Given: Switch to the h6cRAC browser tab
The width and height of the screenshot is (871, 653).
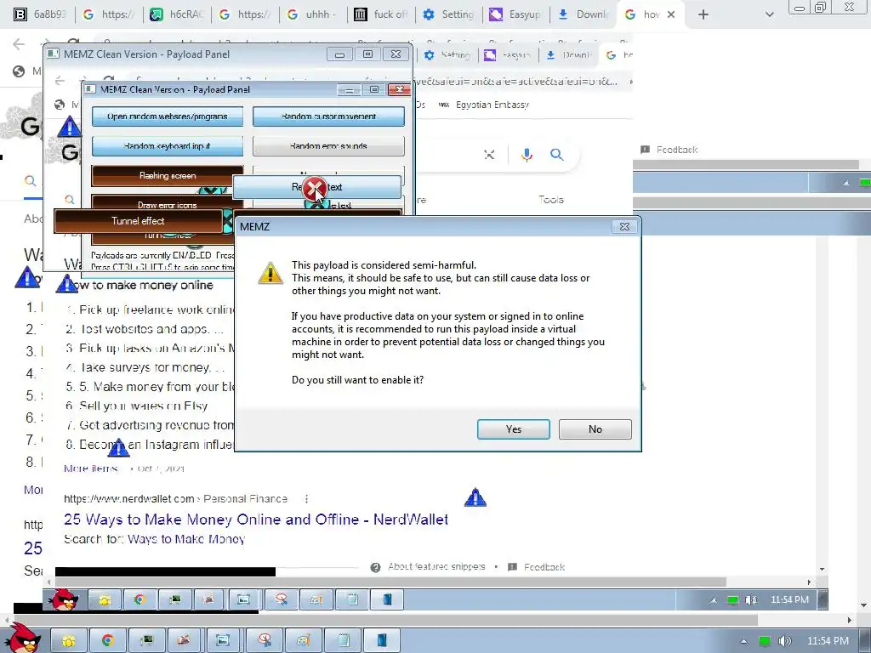Looking at the screenshot, I should (x=178, y=14).
